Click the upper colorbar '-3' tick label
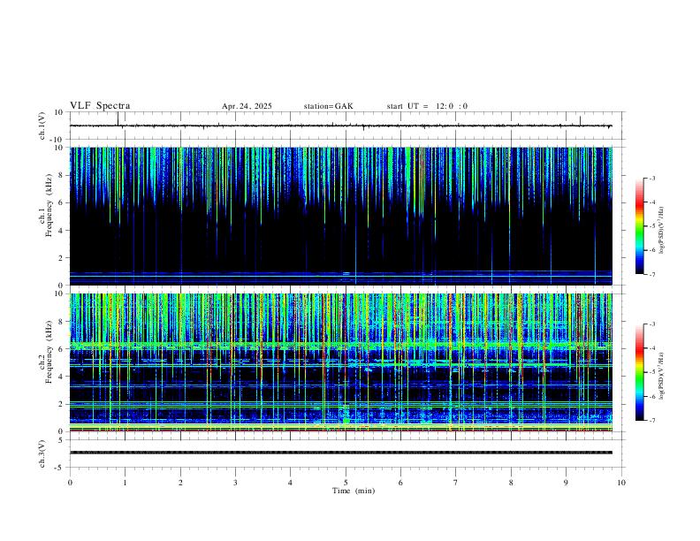Image resolution: width=700 pixels, height=541 pixels. coord(651,178)
